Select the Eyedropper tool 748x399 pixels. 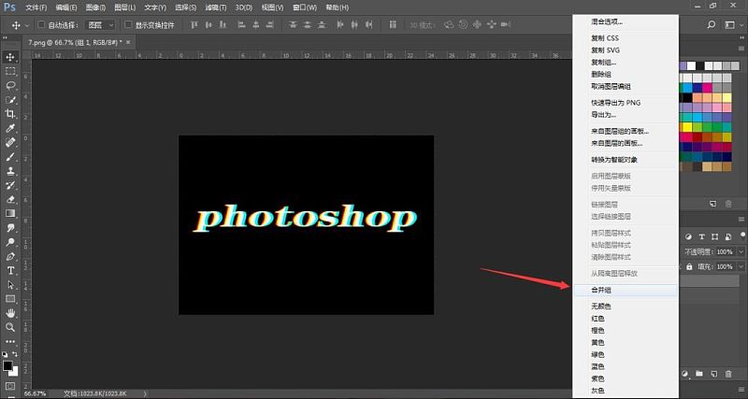(10, 128)
